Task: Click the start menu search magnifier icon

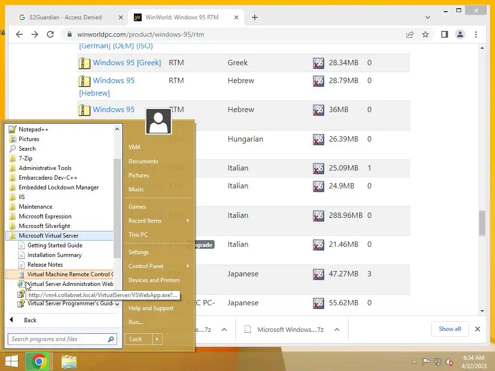Action: (111, 339)
